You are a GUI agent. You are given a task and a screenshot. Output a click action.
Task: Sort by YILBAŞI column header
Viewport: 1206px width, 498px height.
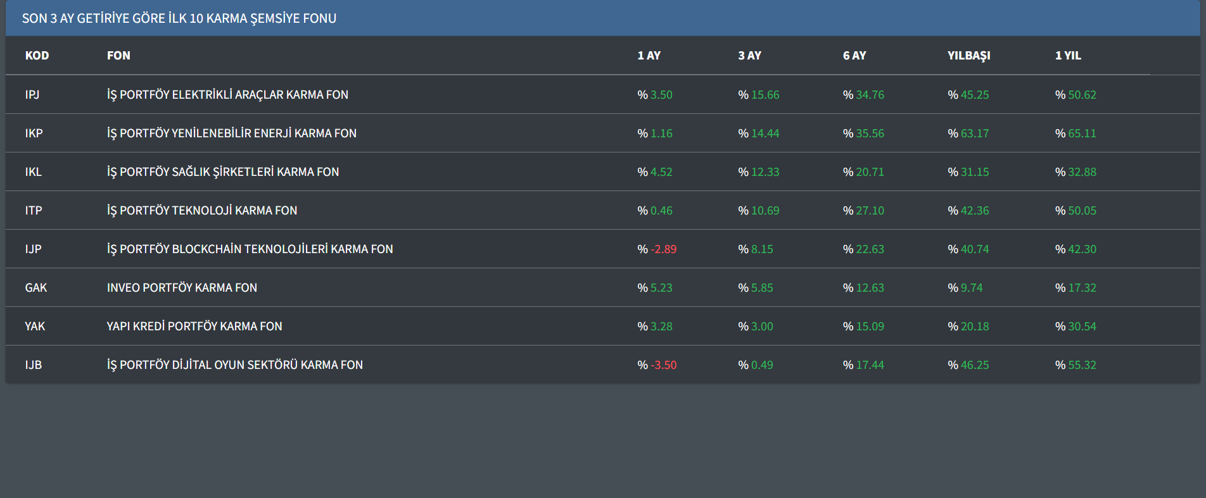[x=968, y=56]
